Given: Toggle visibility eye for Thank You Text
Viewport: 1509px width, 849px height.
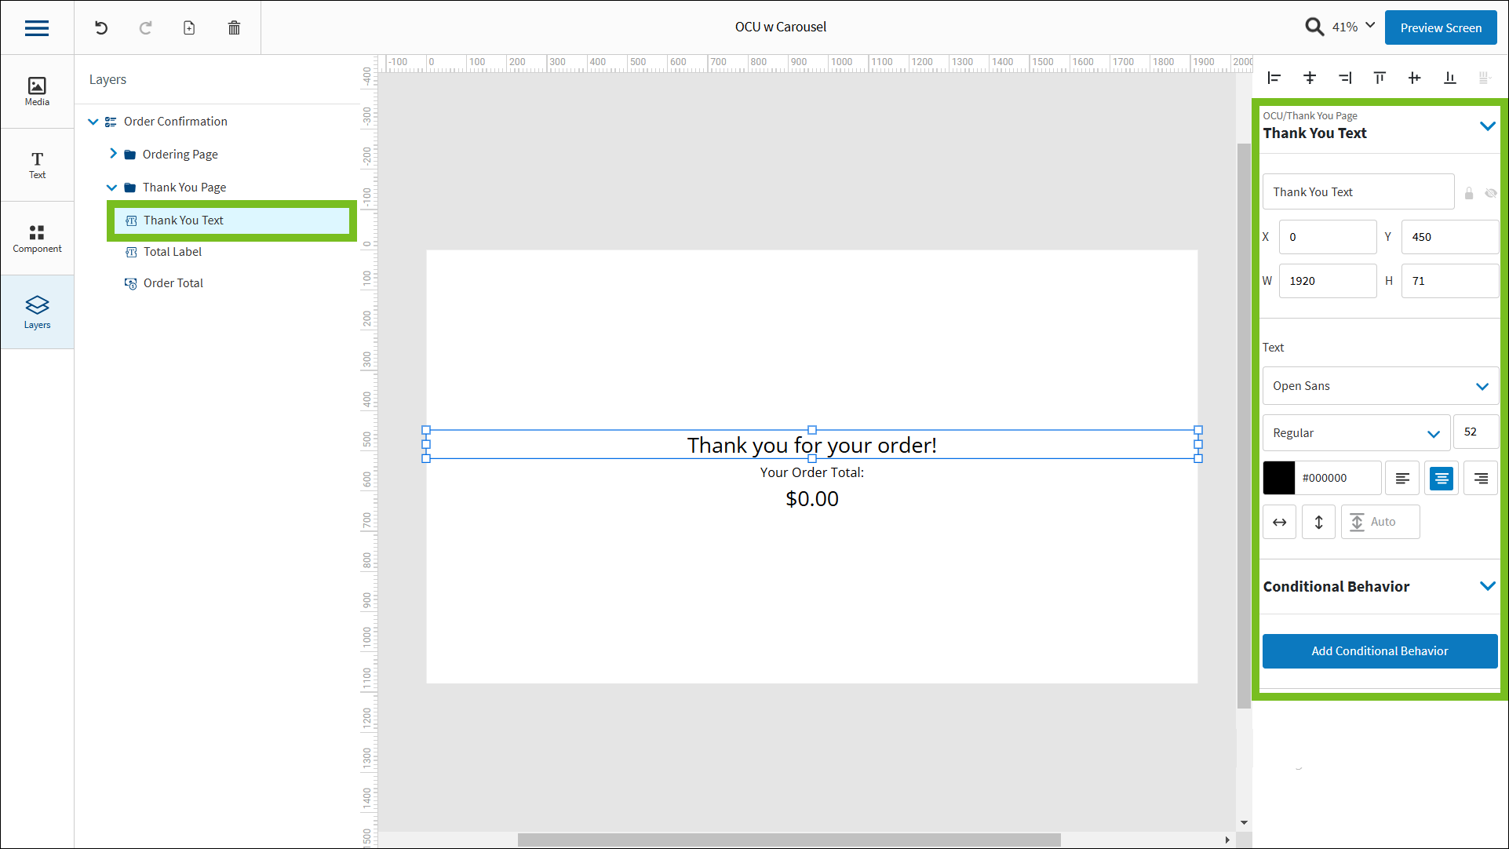Looking at the screenshot, I should tap(1490, 193).
